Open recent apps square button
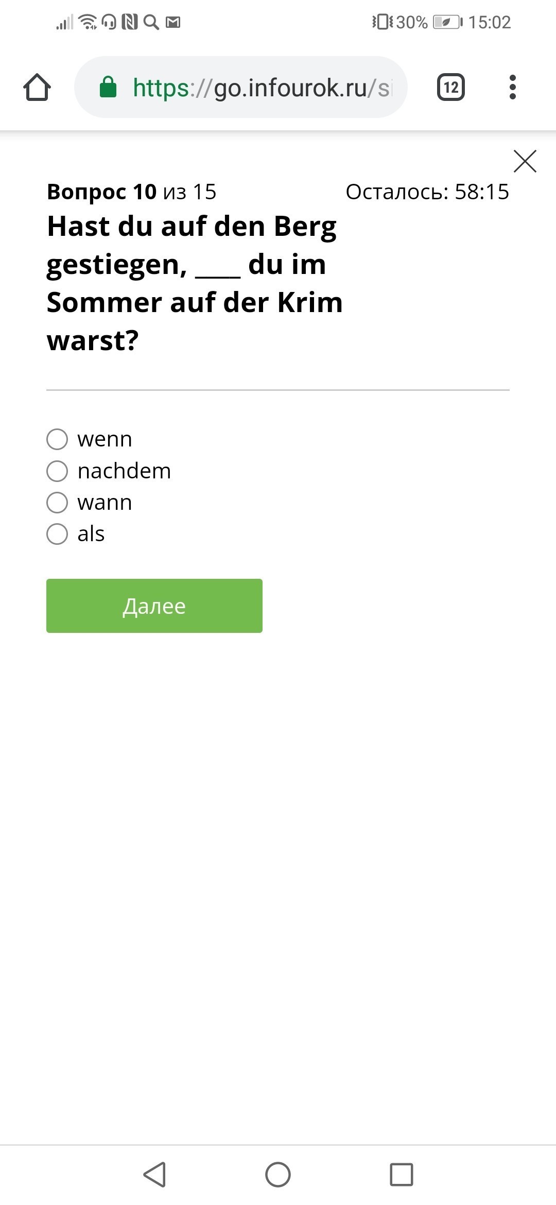 coord(402,1175)
